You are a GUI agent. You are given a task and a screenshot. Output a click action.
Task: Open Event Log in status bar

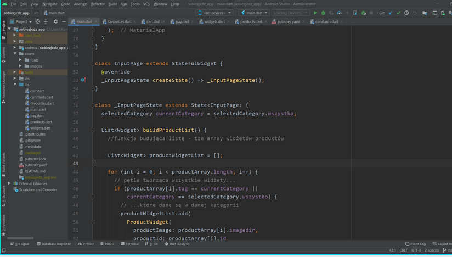click(x=415, y=244)
